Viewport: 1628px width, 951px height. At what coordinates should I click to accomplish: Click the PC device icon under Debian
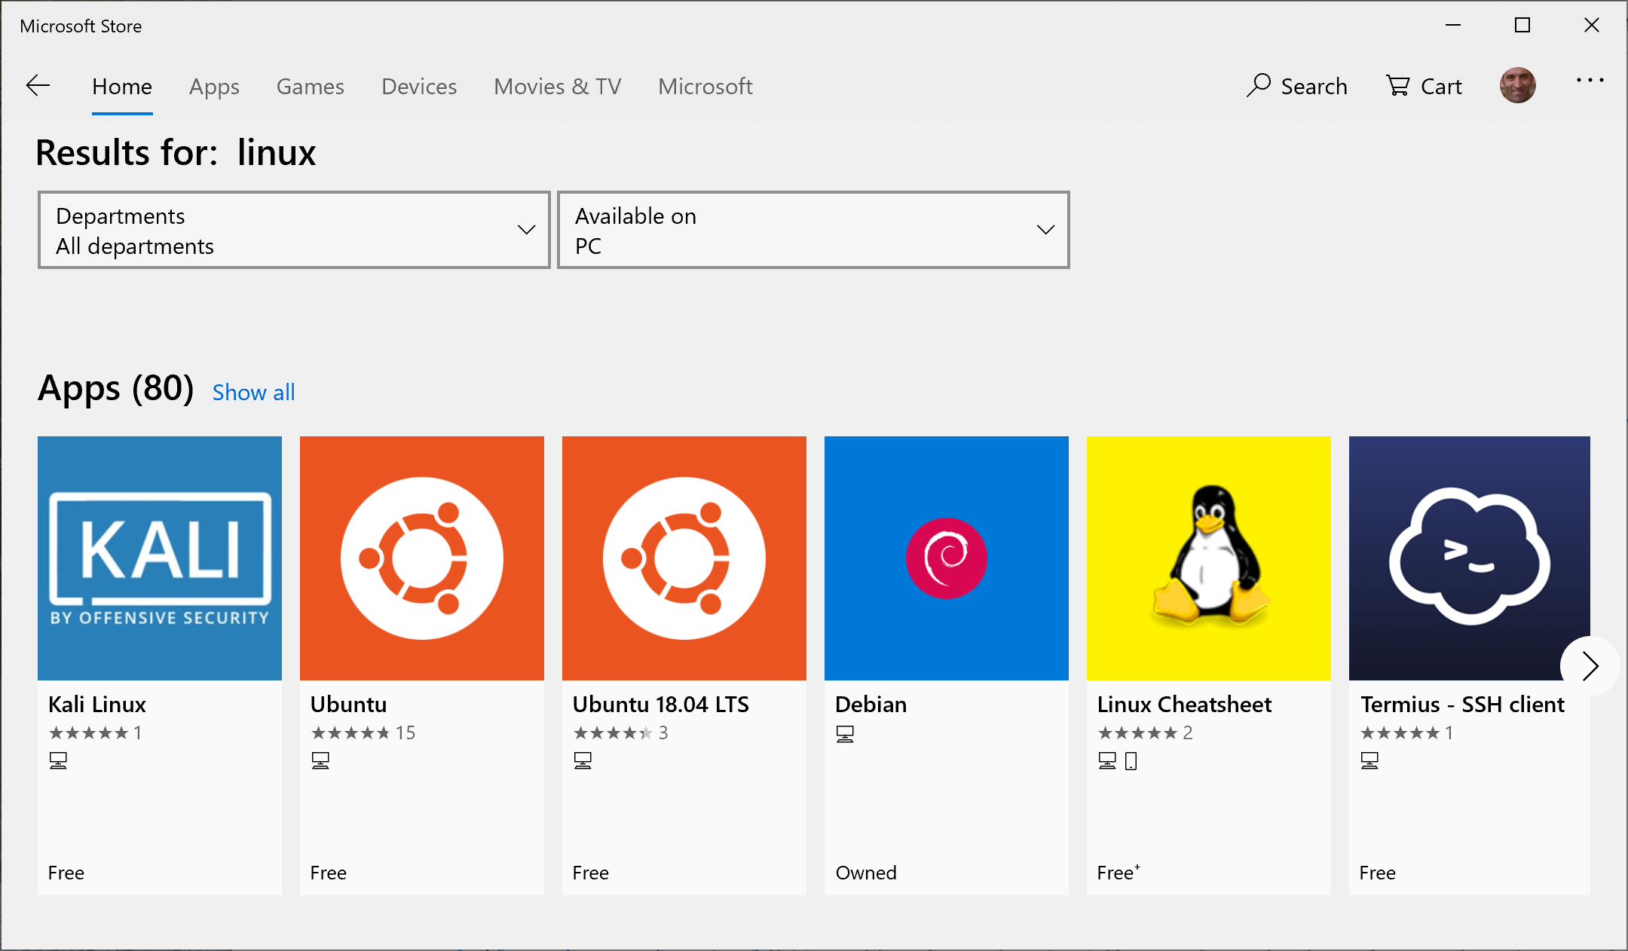[845, 734]
